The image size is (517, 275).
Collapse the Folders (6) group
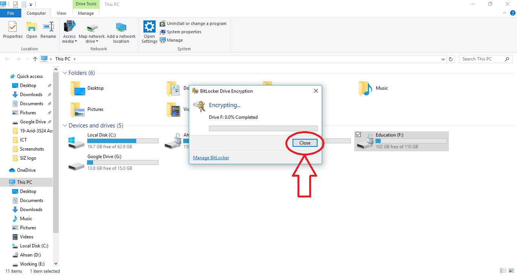(x=65, y=73)
